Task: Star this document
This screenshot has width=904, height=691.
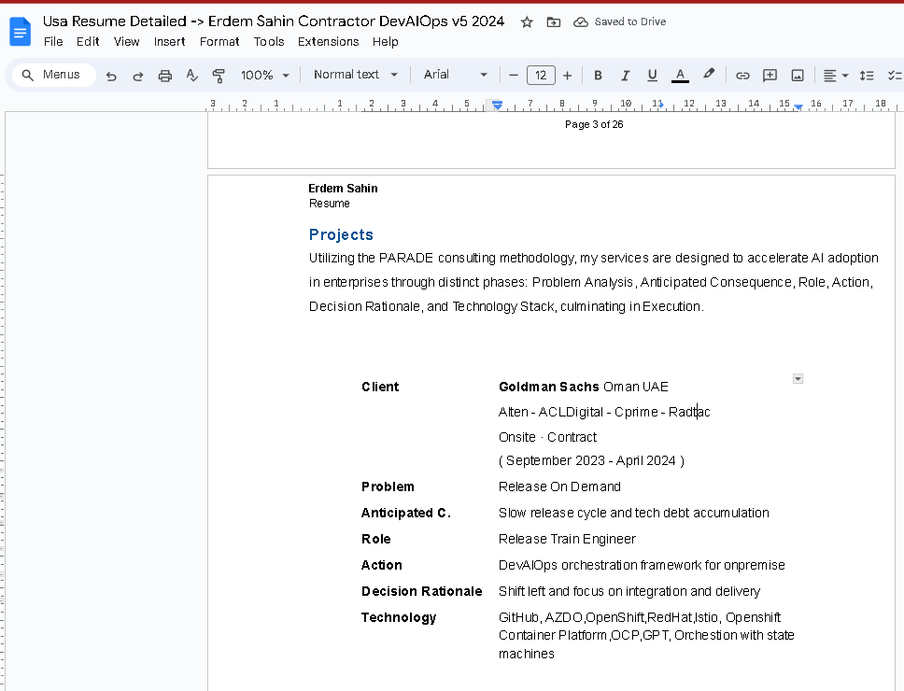Action: click(x=527, y=21)
